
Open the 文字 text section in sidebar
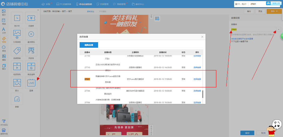[4, 31]
